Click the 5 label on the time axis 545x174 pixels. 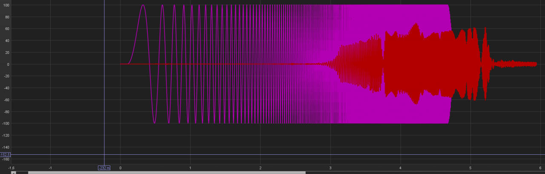coord(470,168)
